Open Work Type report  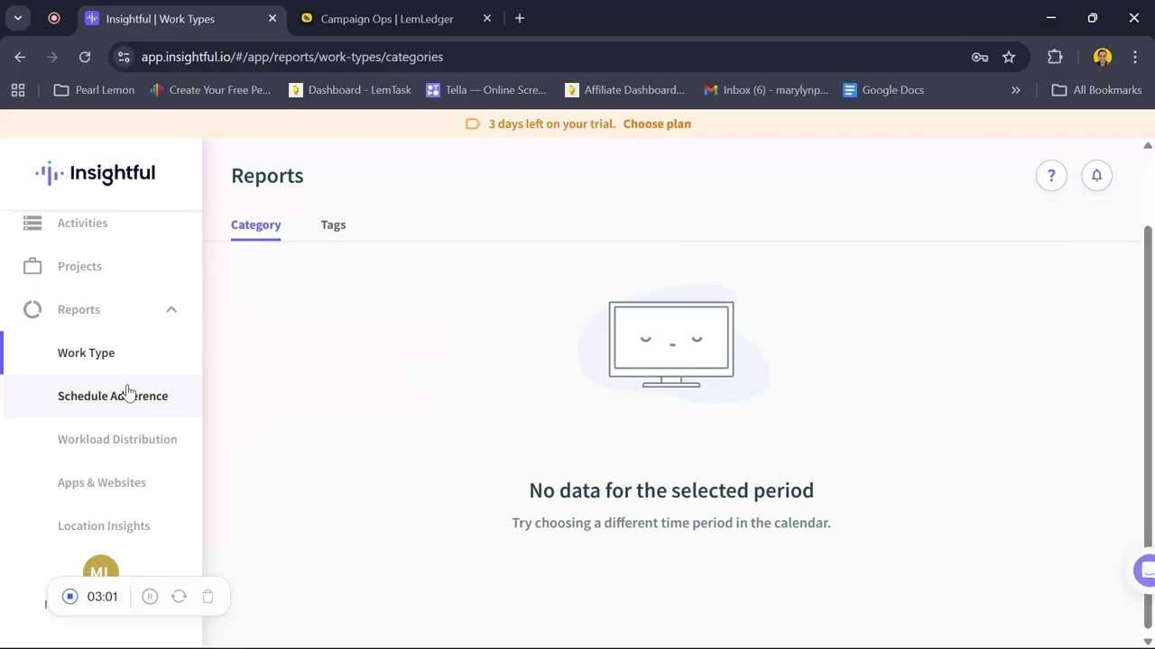(86, 352)
